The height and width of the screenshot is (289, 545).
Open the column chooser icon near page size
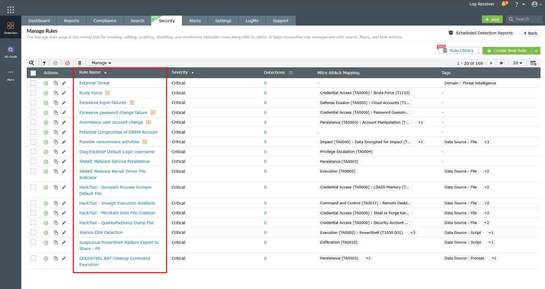click(533, 63)
